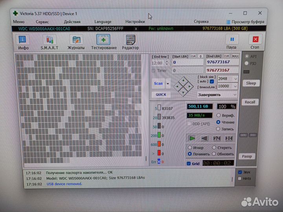This screenshot has width=283, height=212.
Task: Toggle the Grid checkbox
Action: pyautogui.click(x=189, y=163)
